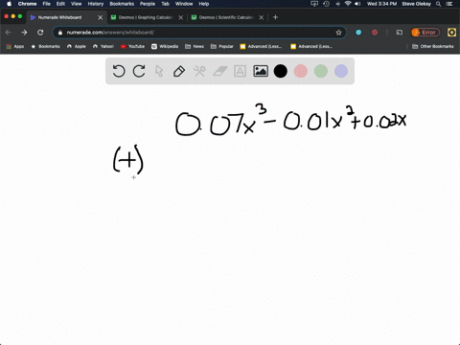Select the eraser tool
The image size is (460, 345).
pos(219,71)
